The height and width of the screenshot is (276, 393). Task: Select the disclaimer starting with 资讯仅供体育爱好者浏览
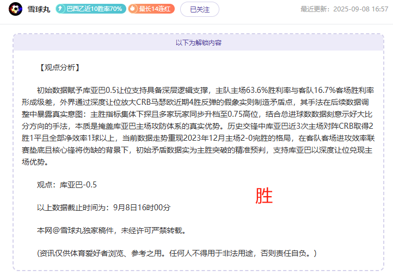pyautogui.click(x=177, y=253)
